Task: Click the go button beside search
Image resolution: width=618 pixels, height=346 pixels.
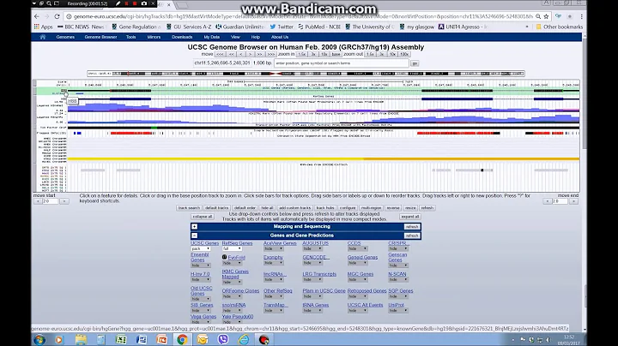Action: [x=415, y=63]
